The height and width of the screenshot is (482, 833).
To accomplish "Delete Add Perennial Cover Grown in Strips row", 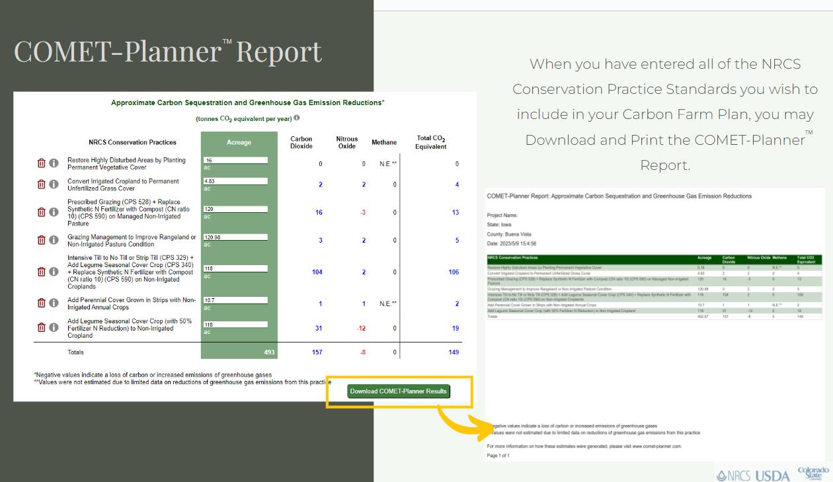I will (x=41, y=303).
